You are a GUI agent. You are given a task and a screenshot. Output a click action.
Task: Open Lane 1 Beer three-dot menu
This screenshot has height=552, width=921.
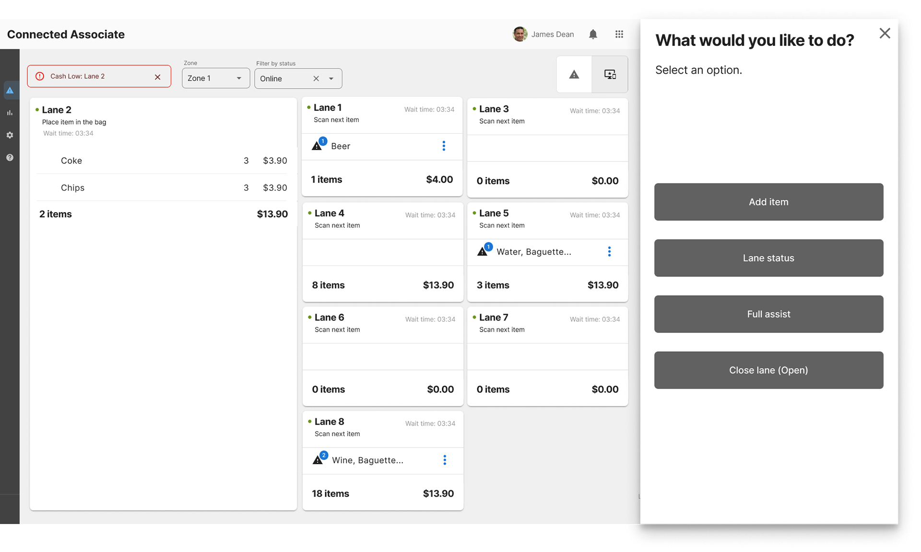pyautogui.click(x=444, y=146)
